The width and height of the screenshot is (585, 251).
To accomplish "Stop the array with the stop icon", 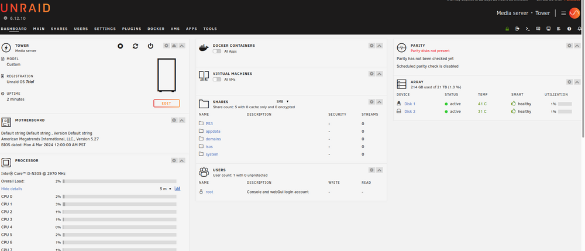I will pyautogui.click(x=120, y=46).
